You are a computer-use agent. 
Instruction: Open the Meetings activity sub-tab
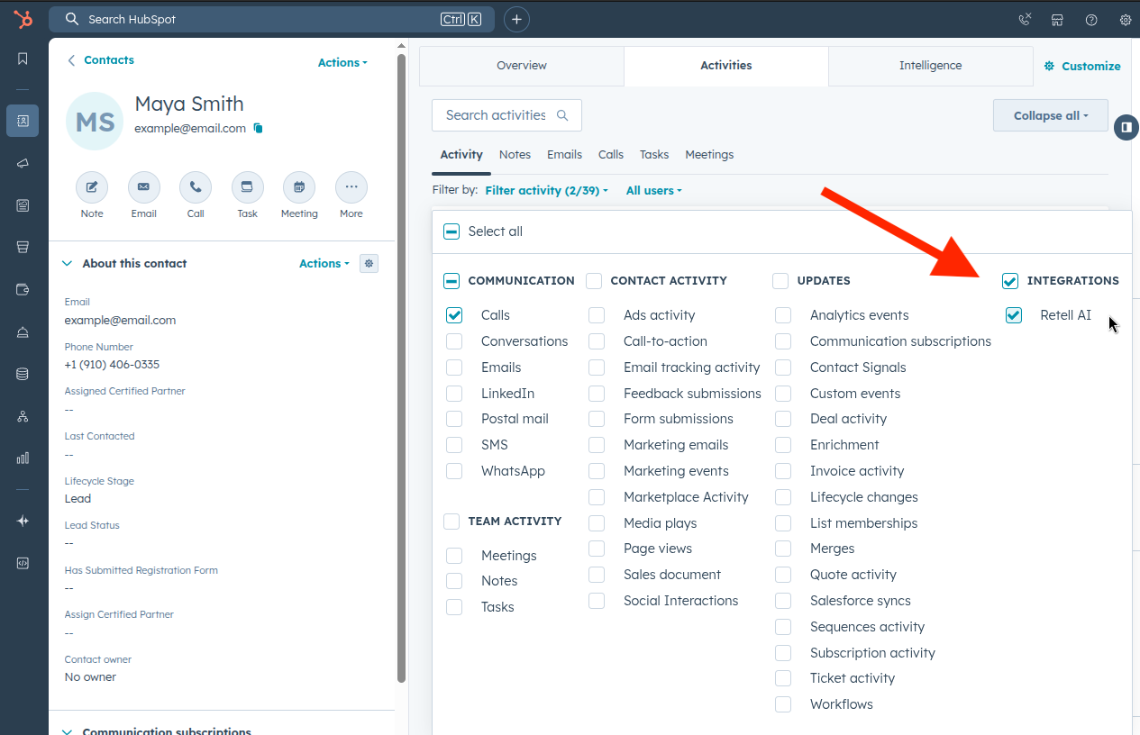point(709,155)
